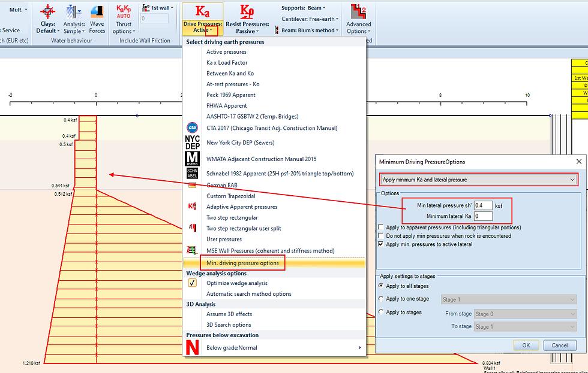This screenshot has height=373, width=588.
Task: Click the Adaptive Apparent pressures icon
Action: click(193, 207)
